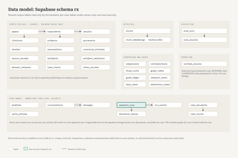Select the runtime_sources table

204,64
